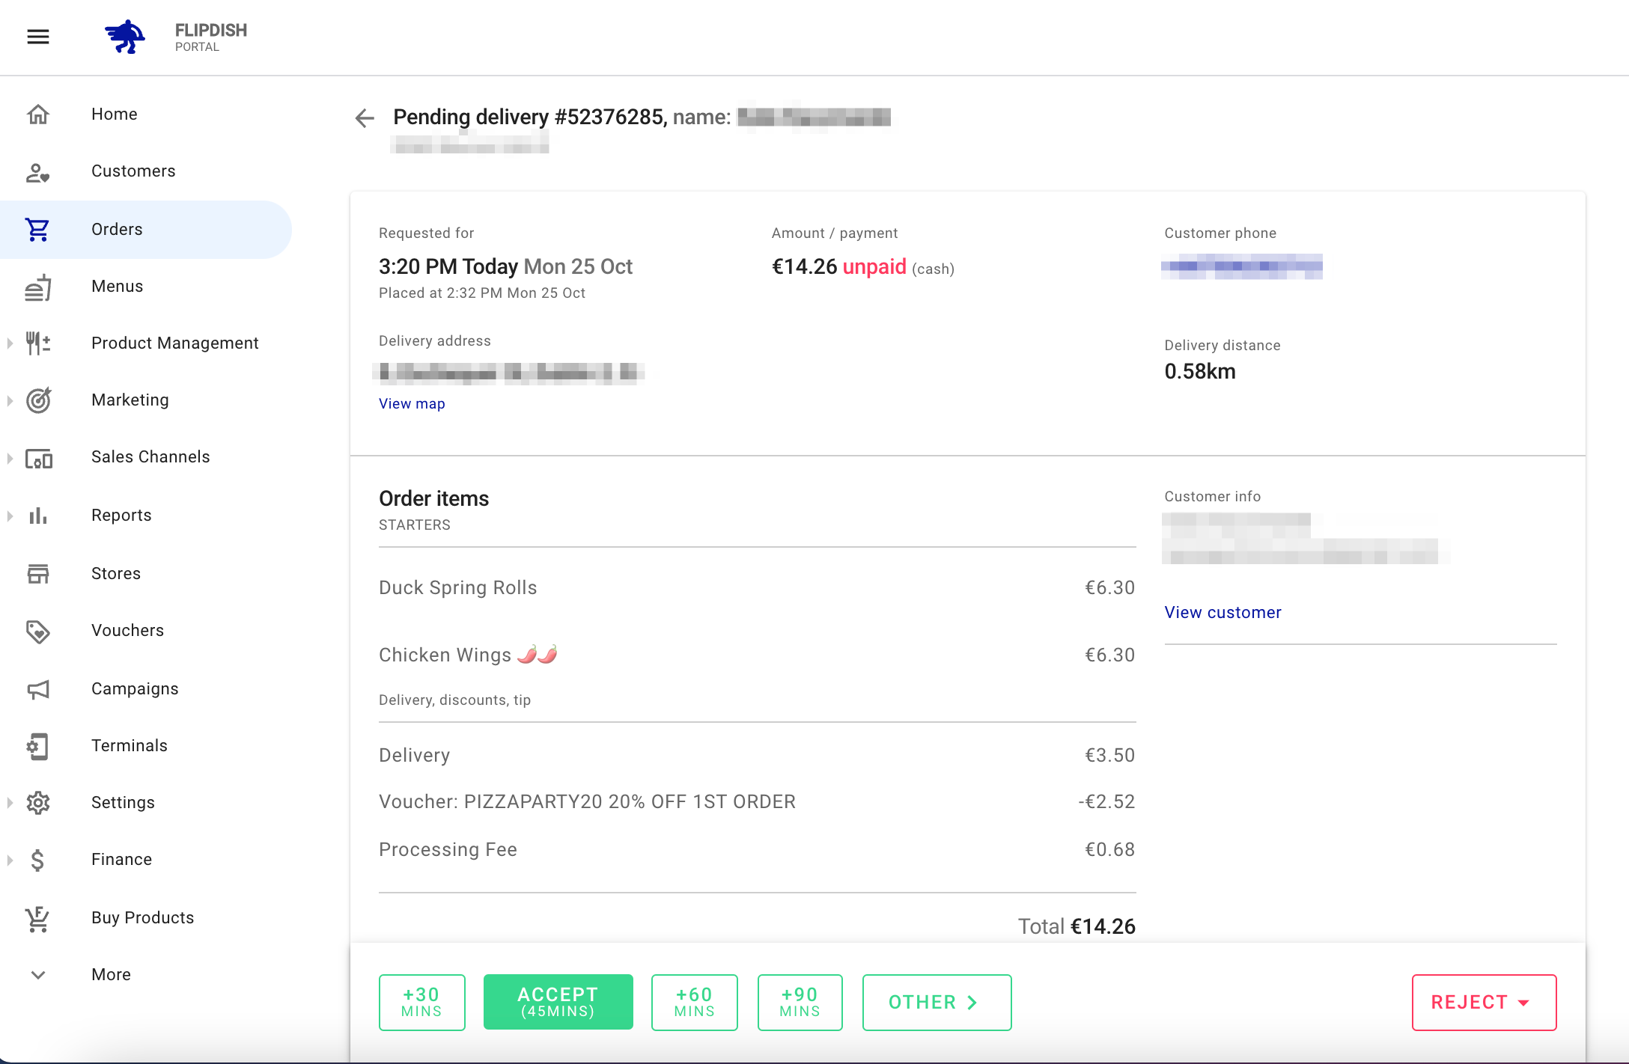The height and width of the screenshot is (1064, 1629).
Task: Click the View map link
Action: 412,404
